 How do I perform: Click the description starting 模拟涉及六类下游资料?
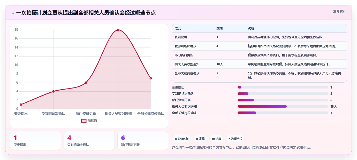(x=283, y=55)
